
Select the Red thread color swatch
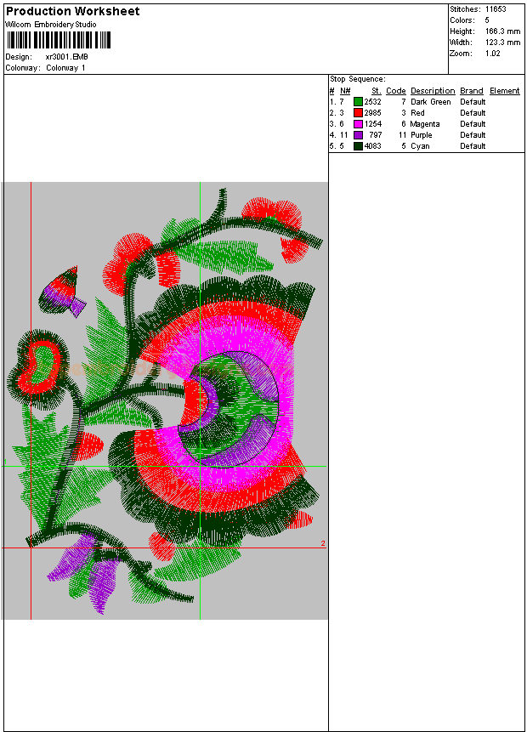[358, 113]
